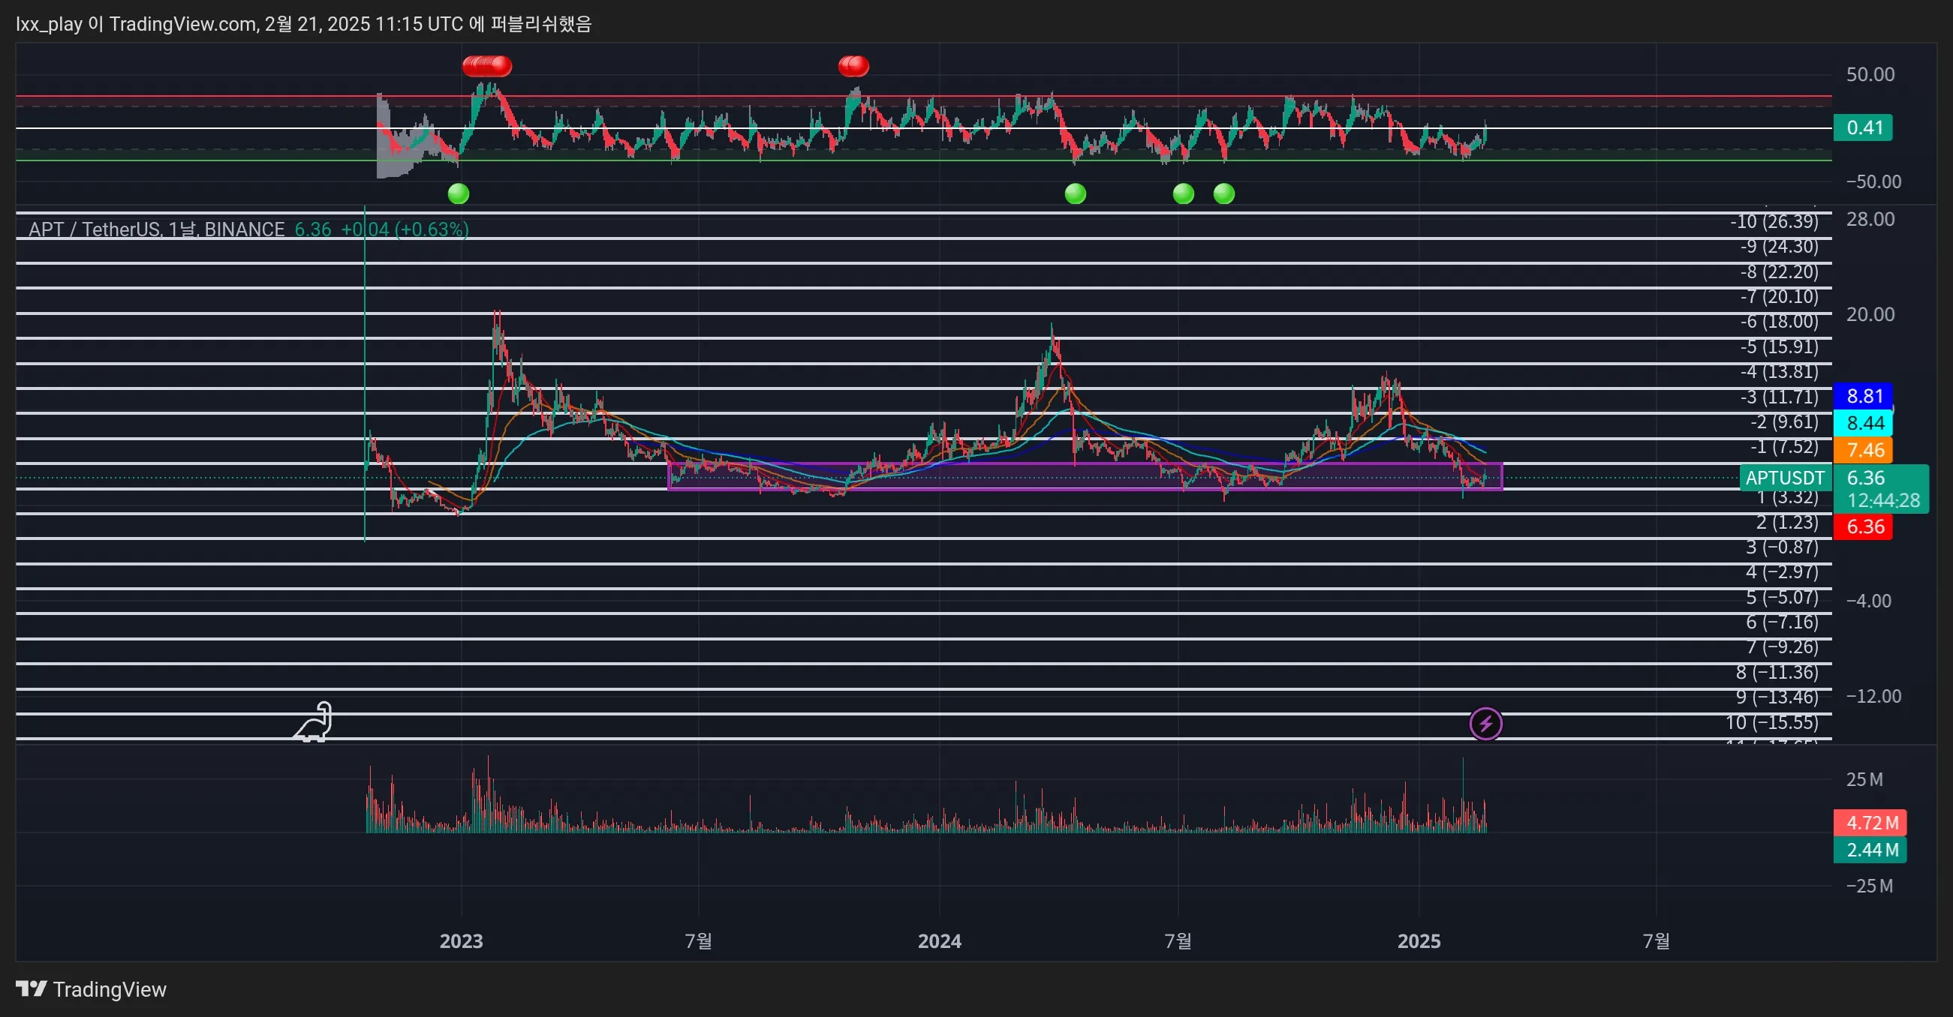Select the -5 (15.91) level label
The width and height of the screenshot is (1953, 1017).
point(1779,347)
